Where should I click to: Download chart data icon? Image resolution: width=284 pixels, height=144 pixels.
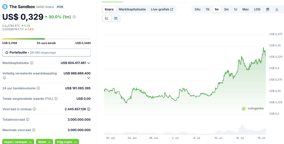tap(277, 9)
